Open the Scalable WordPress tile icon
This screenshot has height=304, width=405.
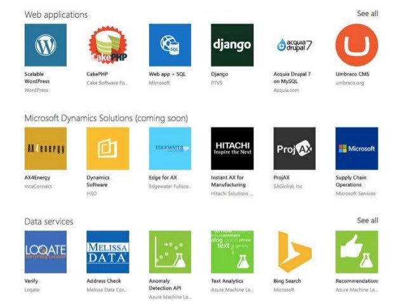point(46,45)
